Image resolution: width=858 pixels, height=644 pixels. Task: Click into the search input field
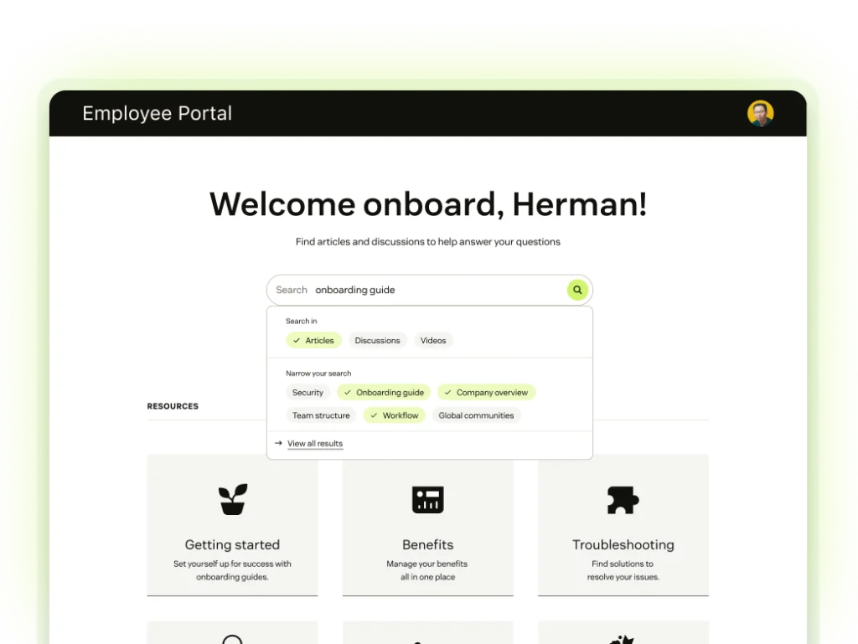436,290
